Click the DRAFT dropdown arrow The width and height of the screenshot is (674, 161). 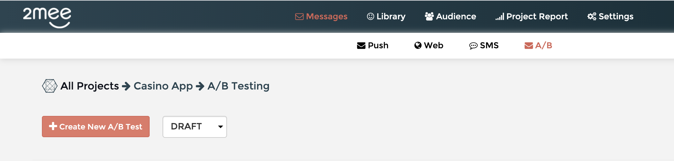coord(221,127)
